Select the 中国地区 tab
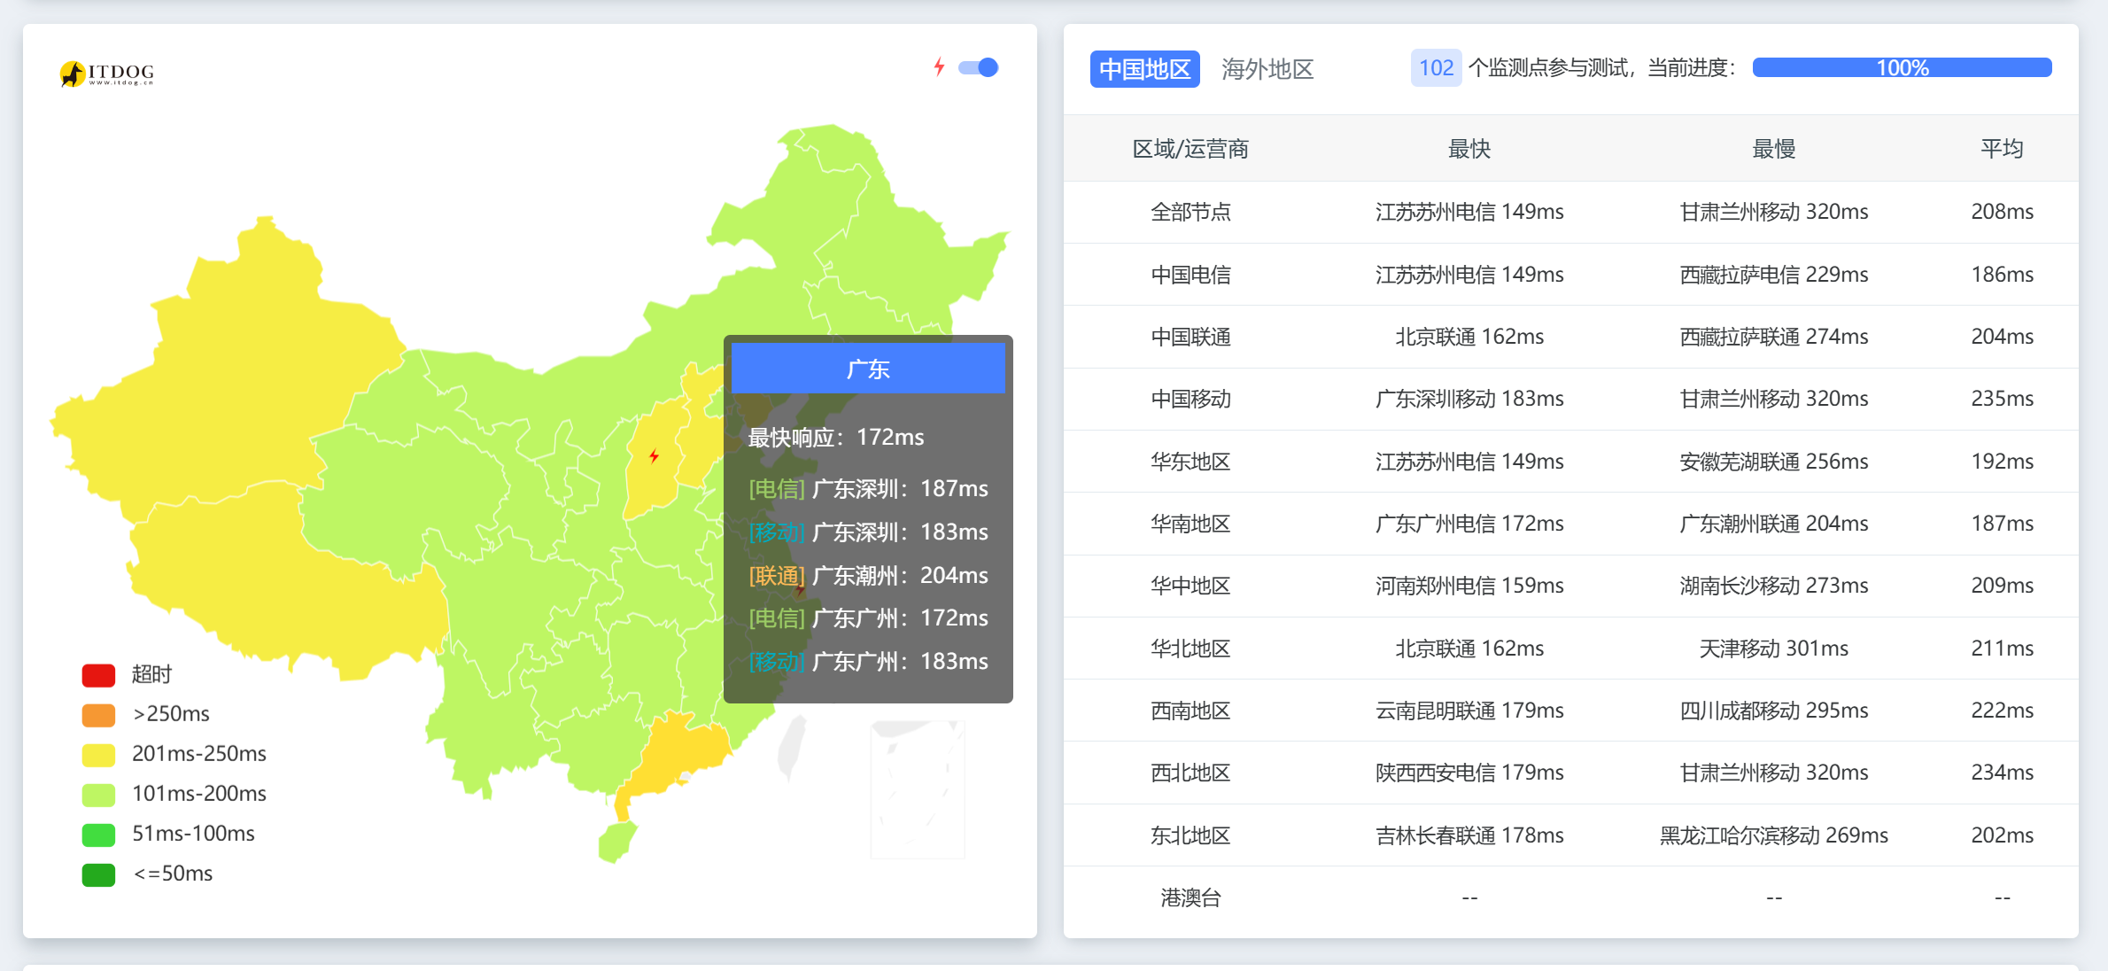 click(1144, 69)
